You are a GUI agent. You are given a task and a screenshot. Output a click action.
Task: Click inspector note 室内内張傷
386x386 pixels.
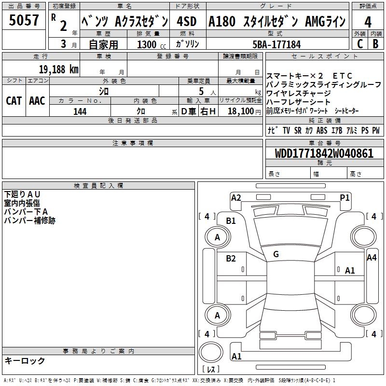[22, 203]
